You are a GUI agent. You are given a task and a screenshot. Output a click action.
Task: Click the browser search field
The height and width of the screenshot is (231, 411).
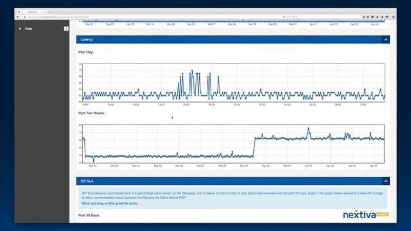324,17
